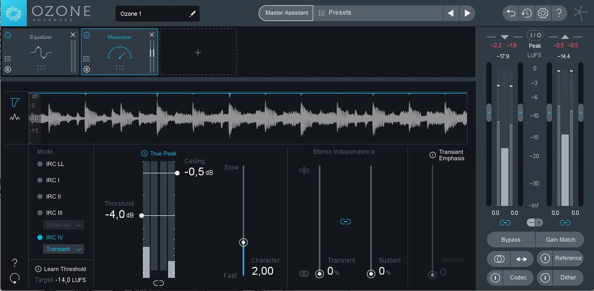594x291 pixels.
Task: Click the Threshold slider handle
Action: pos(142,215)
